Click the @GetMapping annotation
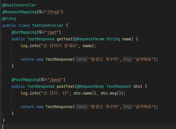Image resolution: width=176 pixels, height=129 pixels. (x=24, y=32)
